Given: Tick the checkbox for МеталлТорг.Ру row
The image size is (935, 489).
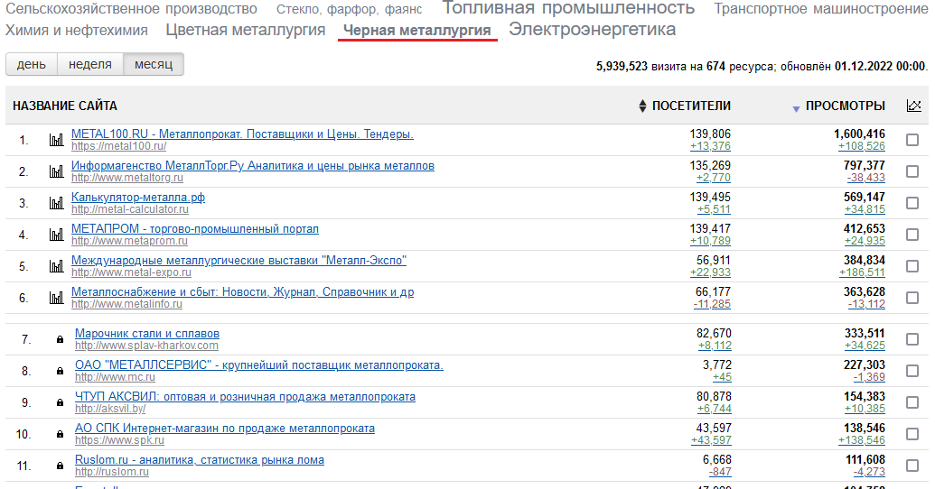Looking at the screenshot, I should [912, 171].
